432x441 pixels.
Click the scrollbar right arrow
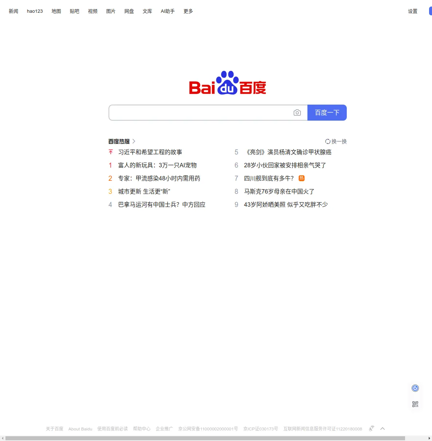coord(429,438)
